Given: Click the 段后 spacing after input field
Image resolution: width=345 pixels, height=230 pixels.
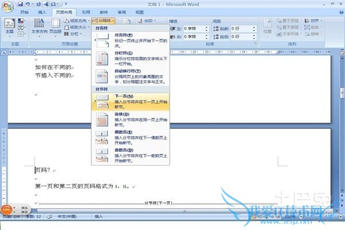Looking at the screenshot, I should [241, 37].
